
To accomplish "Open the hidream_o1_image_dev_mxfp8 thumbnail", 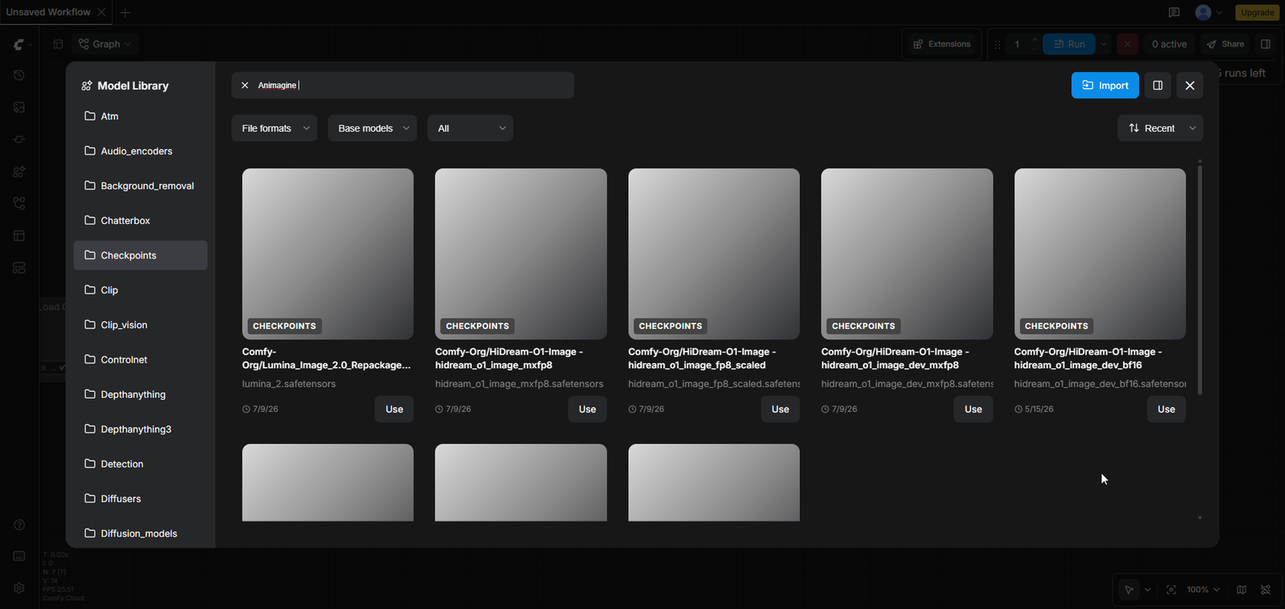I will (907, 254).
